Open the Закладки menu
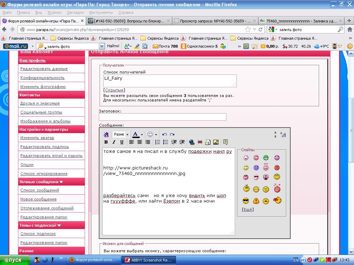Image resolution: width=354 pixels, height=265 pixels. [75, 13]
